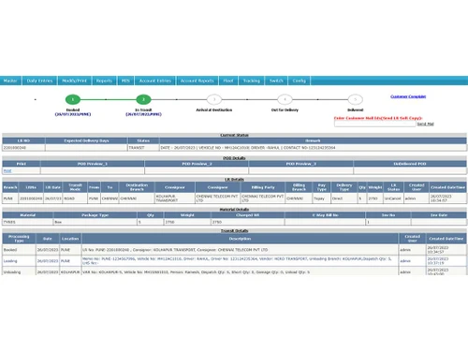
Task: Focus the customer mail ID input field
Action: point(375,124)
